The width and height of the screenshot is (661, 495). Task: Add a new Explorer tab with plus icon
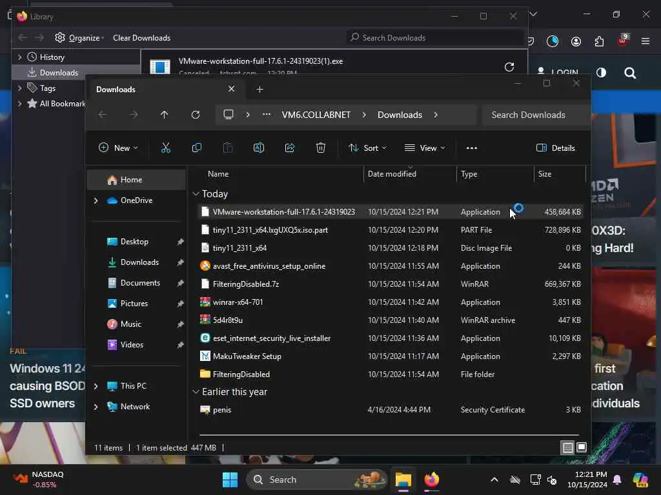[x=259, y=89]
